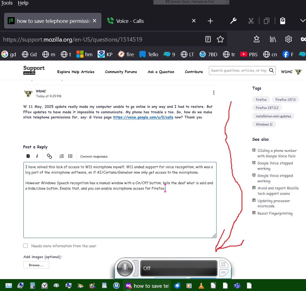Insert a bulleted list in the reply

pos(70,156)
